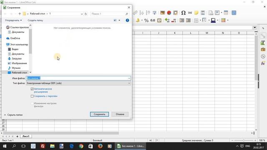Open Windows Start menu
Screen dimensions: 267x150
point(5,146)
